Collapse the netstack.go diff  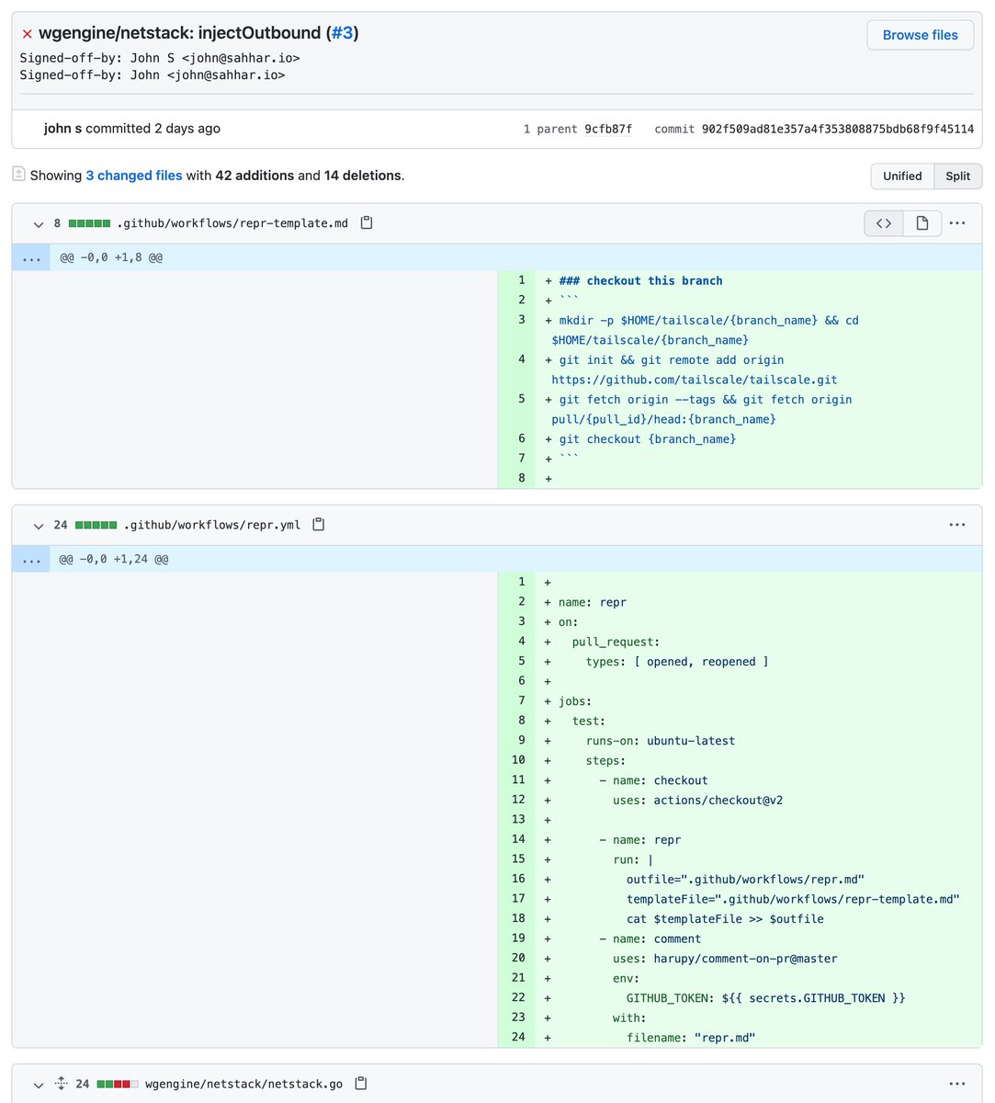39,1084
